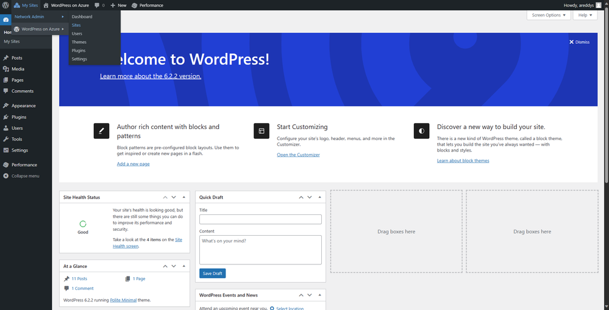Select Dashboard in Network Admin flyout
Screen dimensions: 609x310
pyautogui.click(x=82, y=16)
